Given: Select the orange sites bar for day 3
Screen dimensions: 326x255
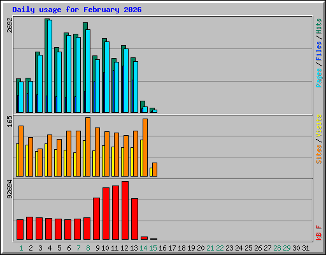Looking at the screenshot, I should 40,163.
